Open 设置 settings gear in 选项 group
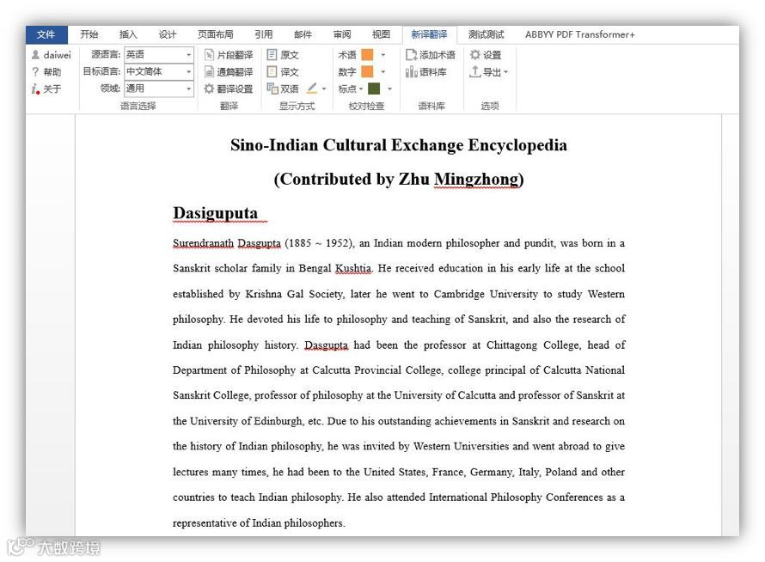Screen dimensions: 765x562 (474, 55)
